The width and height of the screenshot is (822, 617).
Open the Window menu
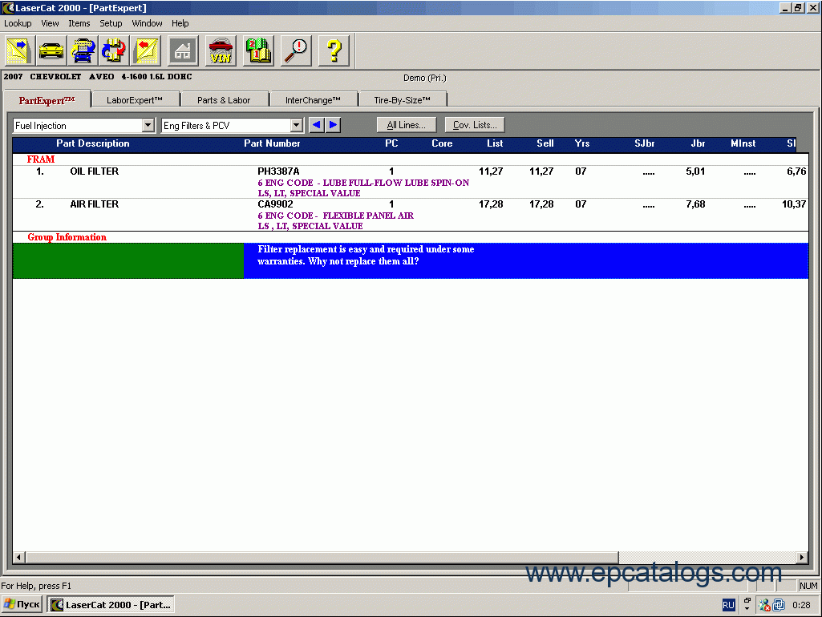point(147,23)
